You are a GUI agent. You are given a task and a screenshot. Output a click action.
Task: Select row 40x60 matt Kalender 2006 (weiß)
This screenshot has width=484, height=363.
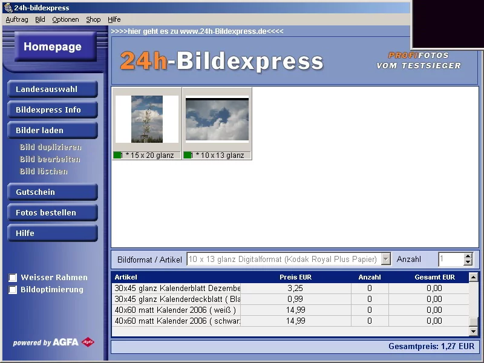click(290, 310)
